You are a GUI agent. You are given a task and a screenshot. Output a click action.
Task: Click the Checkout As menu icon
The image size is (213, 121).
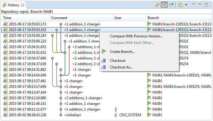[x=104, y=67]
